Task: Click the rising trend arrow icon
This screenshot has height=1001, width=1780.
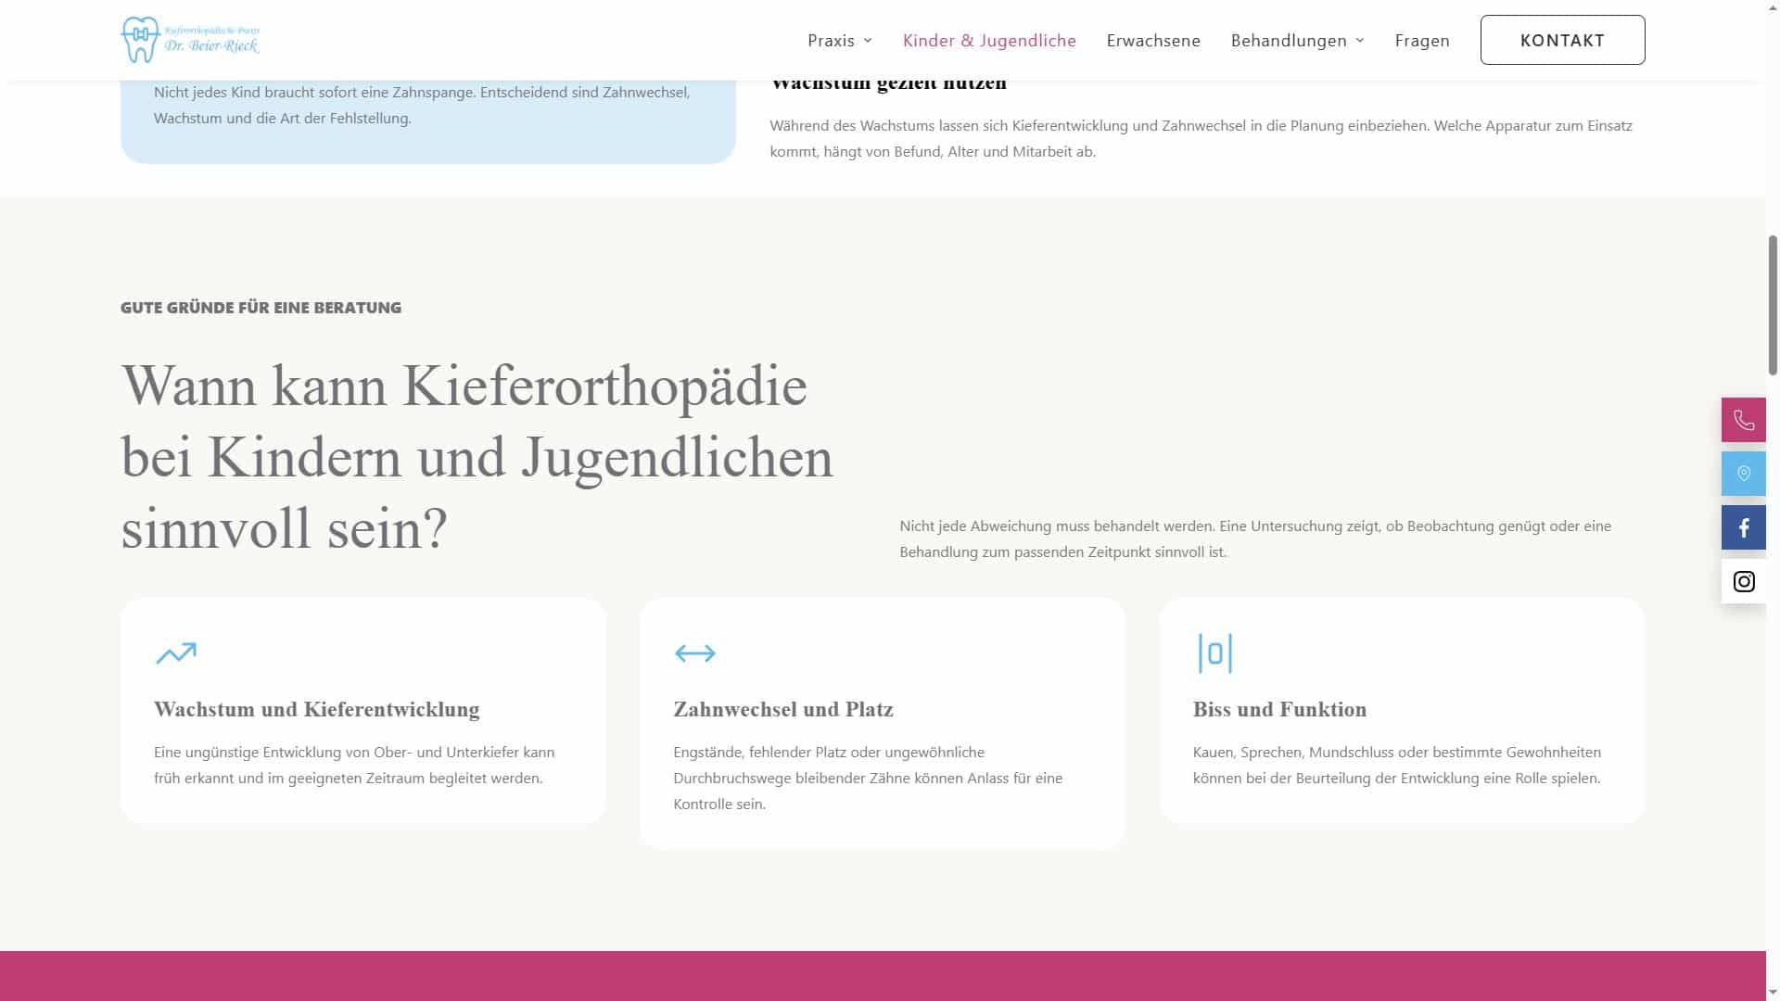Action: (x=176, y=653)
